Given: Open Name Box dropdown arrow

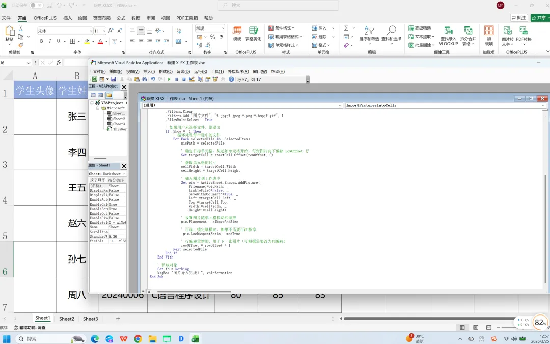Looking at the screenshot, I should click(29, 63).
